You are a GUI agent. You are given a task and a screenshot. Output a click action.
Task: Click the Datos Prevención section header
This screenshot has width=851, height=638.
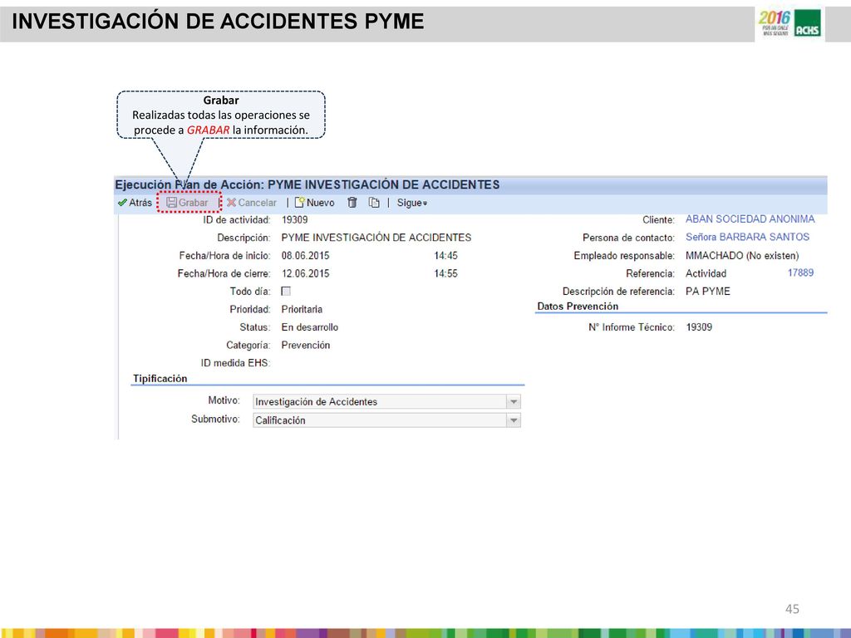click(578, 307)
